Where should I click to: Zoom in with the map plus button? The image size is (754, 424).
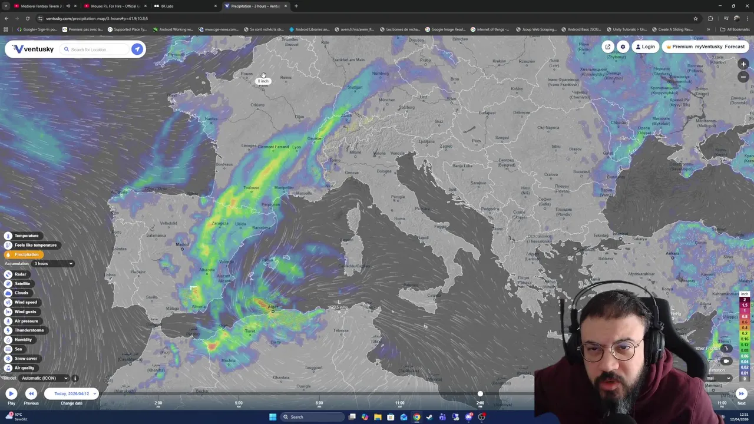coord(743,64)
